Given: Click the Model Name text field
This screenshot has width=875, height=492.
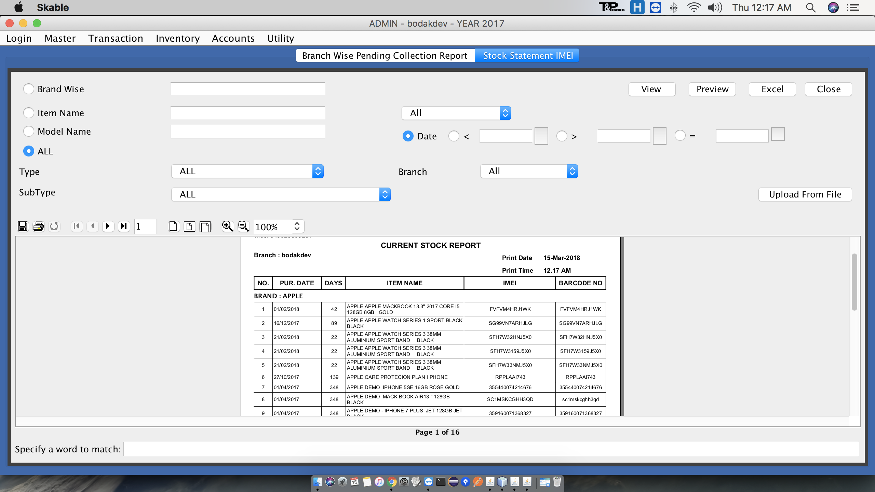Looking at the screenshot, I should (x=248, y=132).
